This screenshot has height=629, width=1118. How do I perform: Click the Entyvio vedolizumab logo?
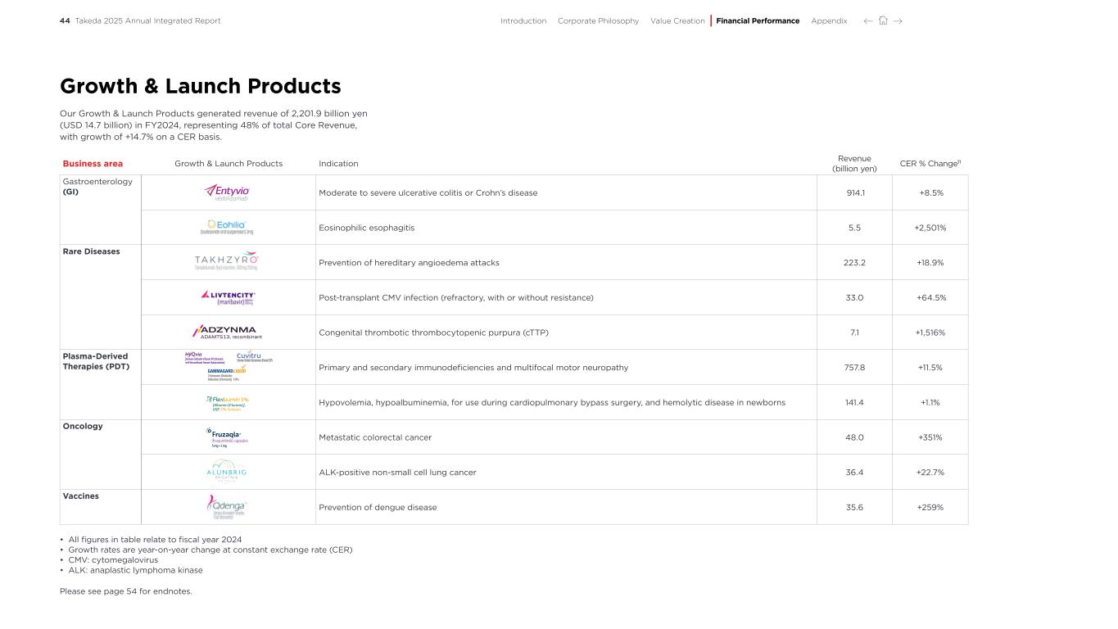227,192
